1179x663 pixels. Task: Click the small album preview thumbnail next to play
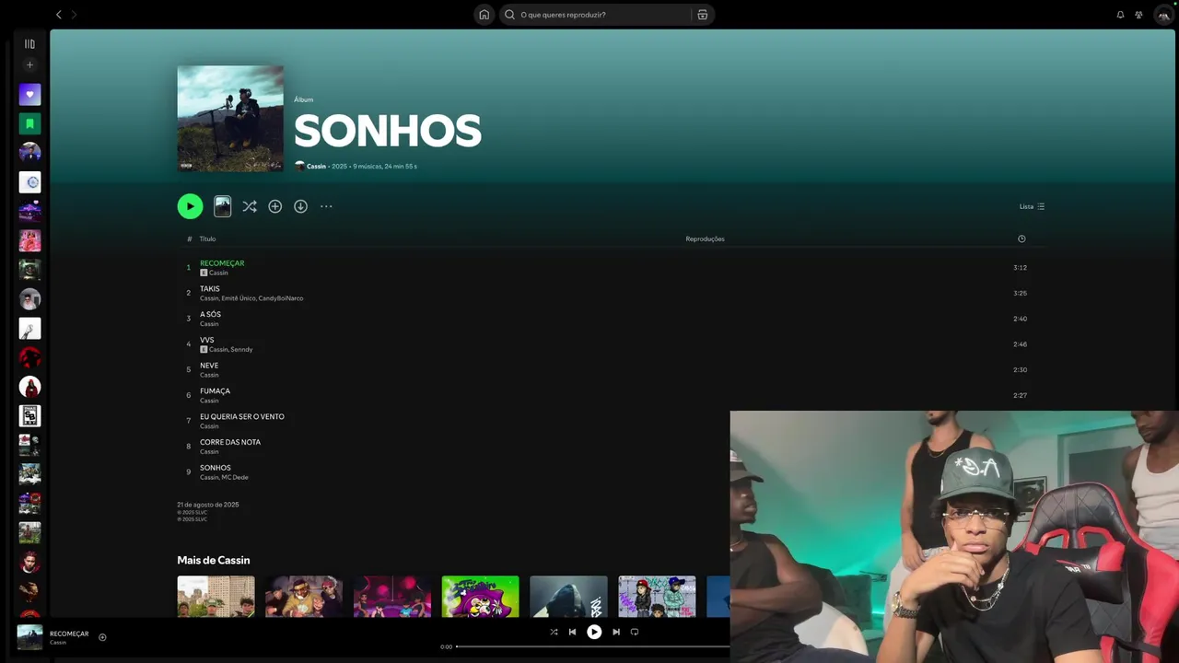pyautogui.click(x=222, y=206)
